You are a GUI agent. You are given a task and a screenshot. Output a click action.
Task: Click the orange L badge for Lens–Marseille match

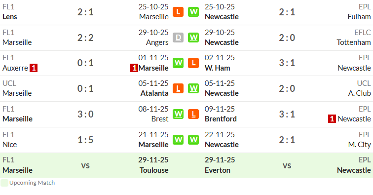pos(178,12)
